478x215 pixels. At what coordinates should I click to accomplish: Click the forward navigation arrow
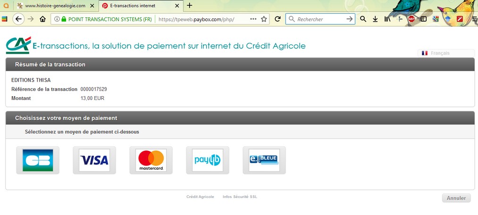click(31, 19)
